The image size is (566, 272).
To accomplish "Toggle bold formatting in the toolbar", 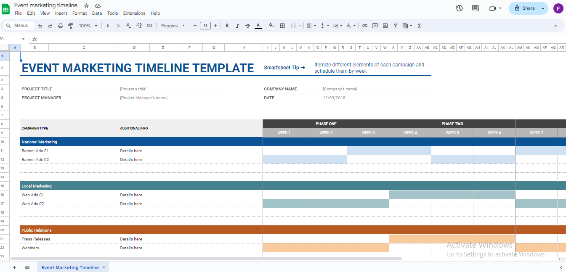I will coord(227,26).
